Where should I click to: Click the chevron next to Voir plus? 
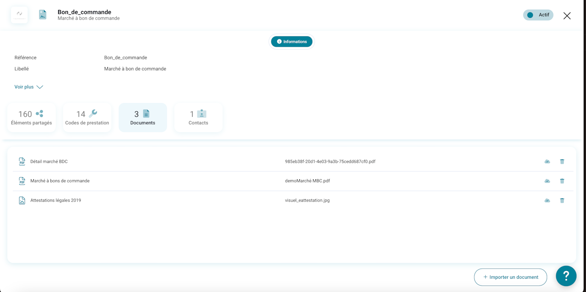(x=40, y=87)
